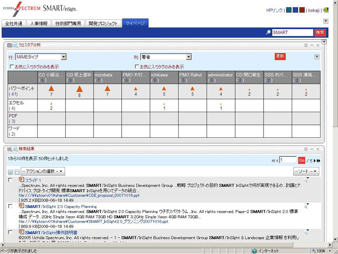This screenshot has width=338, height=254.
Task: Go to last results page arrow
Action: [318, 161]
